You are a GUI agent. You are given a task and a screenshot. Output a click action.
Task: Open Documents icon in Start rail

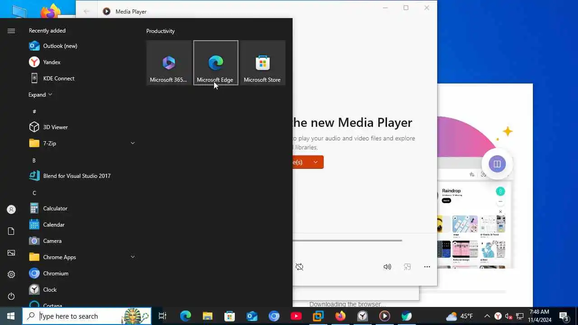click(x=11, y=231)
